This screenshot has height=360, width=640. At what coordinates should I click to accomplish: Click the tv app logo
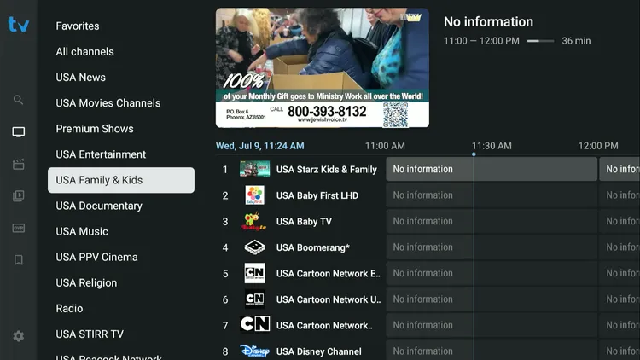(x=19, y=25)
